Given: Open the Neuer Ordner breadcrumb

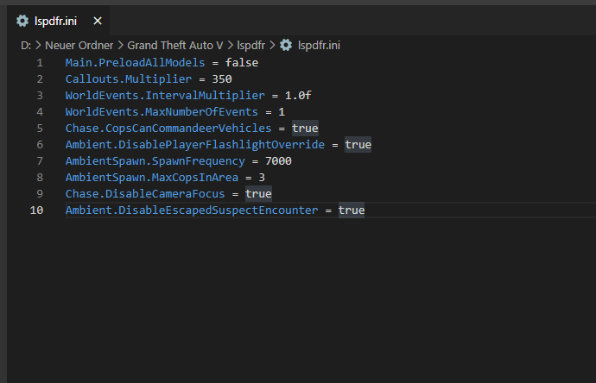Looking at the screenshot, I should [x=79, y=44].
